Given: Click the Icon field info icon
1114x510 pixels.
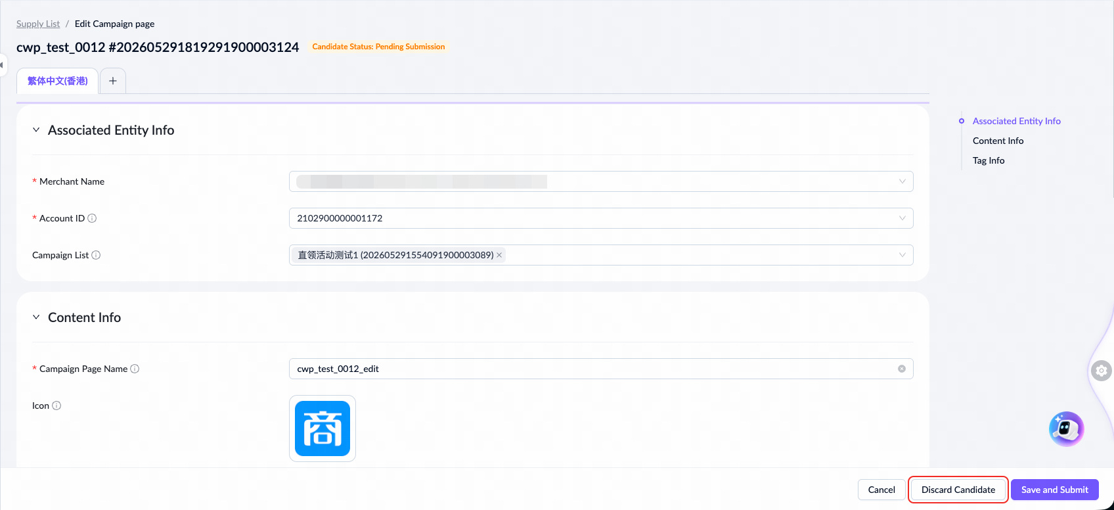Looking at the screenshot, I should pyautogui.click(x=56, y=406).
